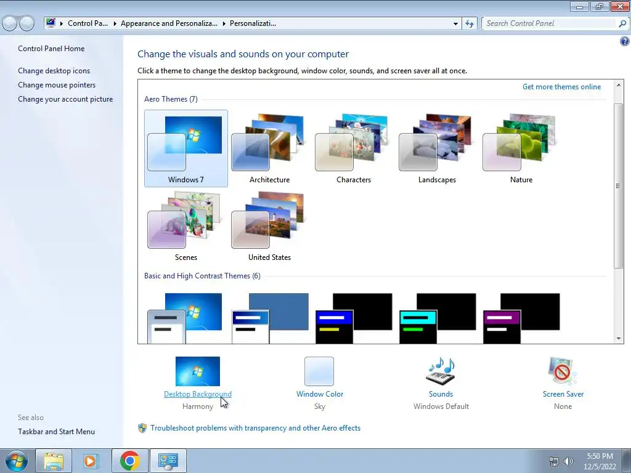Click the Shield icon beside Troubleshoot link
This screenshot has height=473, width=631.
pos(142,428)
